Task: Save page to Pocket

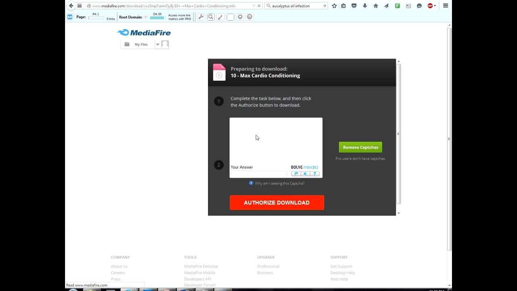Action: [x=354, y=6]
